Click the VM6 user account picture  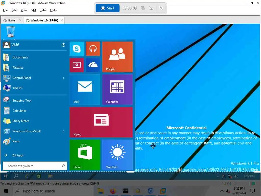[x=6, y=45]
